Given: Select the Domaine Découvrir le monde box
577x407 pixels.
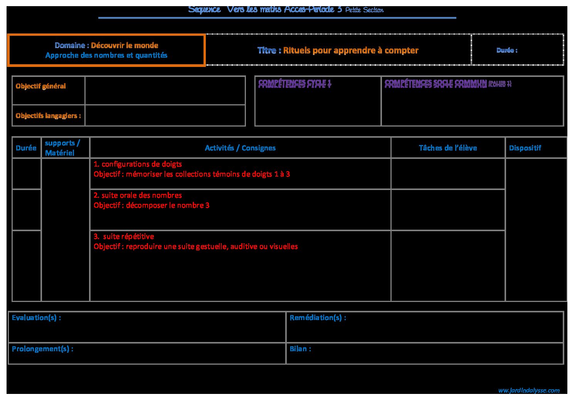Looking at the screenshot, I should pyautogui.click(x=106, y=50).
